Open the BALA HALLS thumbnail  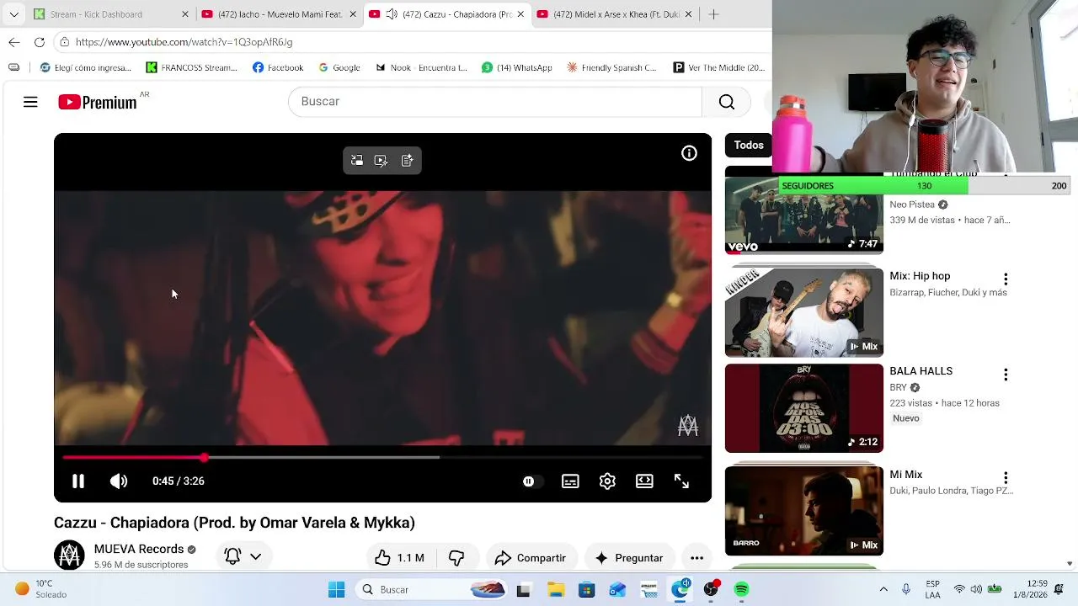pyautogui.click(x=804, y=408)
